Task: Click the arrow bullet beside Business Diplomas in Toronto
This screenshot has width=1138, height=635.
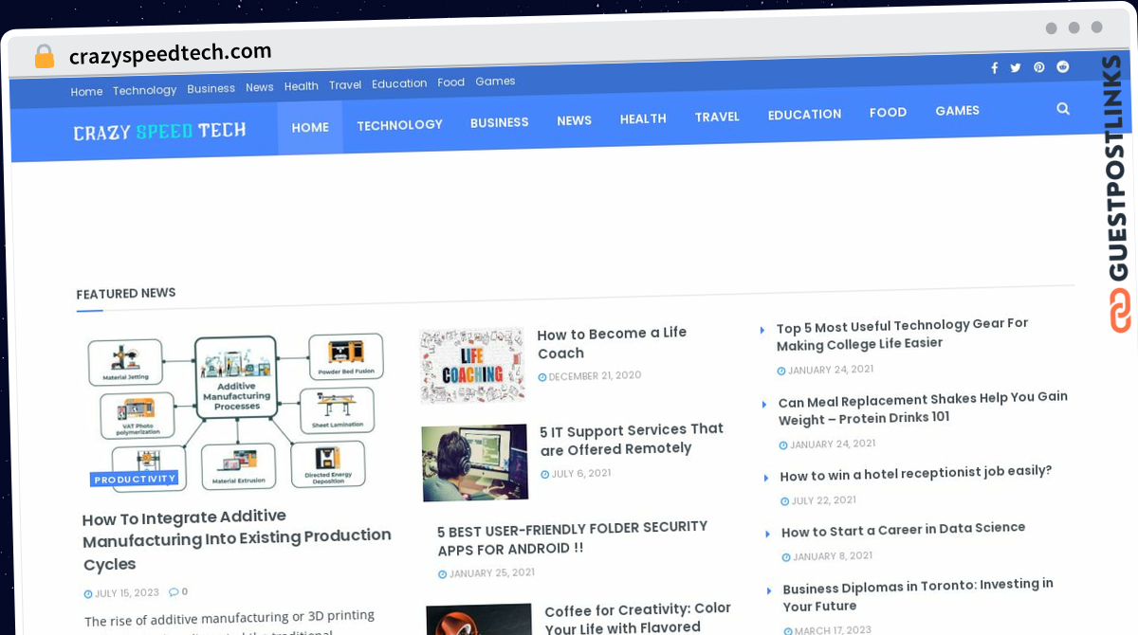Action: (770, 590)
